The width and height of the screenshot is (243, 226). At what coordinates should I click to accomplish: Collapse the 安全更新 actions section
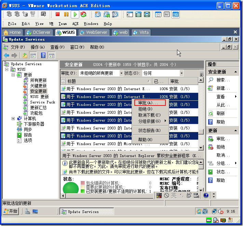235,72
